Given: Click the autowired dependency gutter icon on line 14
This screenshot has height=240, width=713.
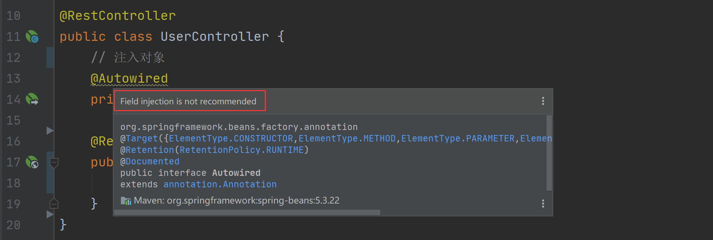Looking at the screenshot, I should [32, 99].
